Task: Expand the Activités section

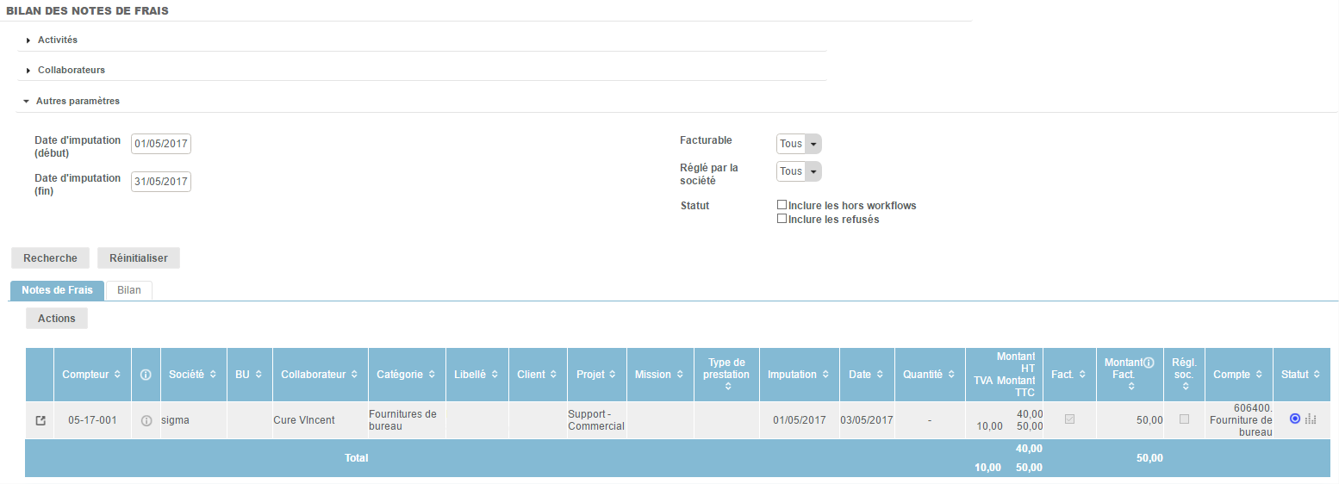Action: (58, 40)
